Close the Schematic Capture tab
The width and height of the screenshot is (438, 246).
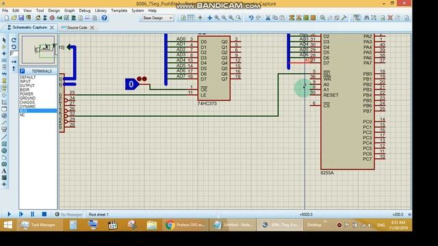point(52,27)
